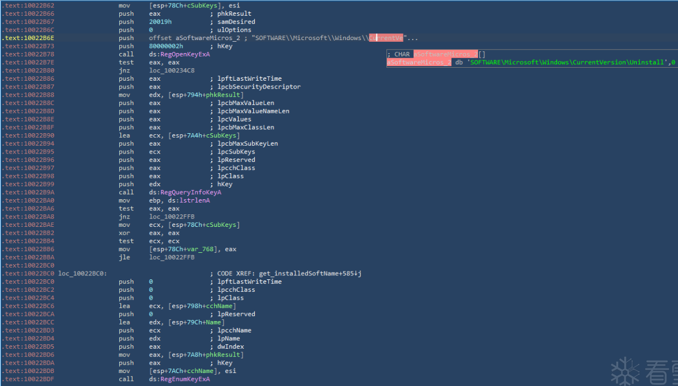This screenshot has height=386, width=678.
Task: Click the RegOpenKeyExA call operand
Action: (179, 54)
